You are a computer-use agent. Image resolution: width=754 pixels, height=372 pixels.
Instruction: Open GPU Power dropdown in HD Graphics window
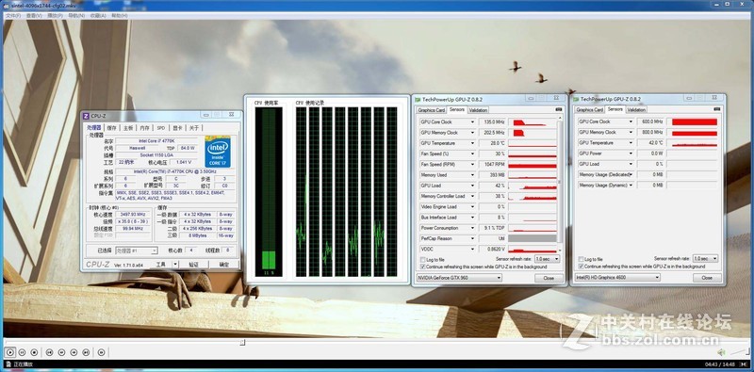tap(631, 154)
